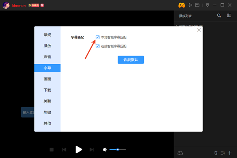Image resolution: width=237 pixels, height=158 pixels.
Task: Toggle 在线智能字幕匹配 checkbox
Action: 97,46
